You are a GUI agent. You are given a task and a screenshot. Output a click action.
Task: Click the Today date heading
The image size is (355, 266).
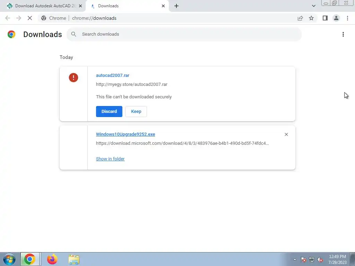pyautogui.click(x=66, y=57)
